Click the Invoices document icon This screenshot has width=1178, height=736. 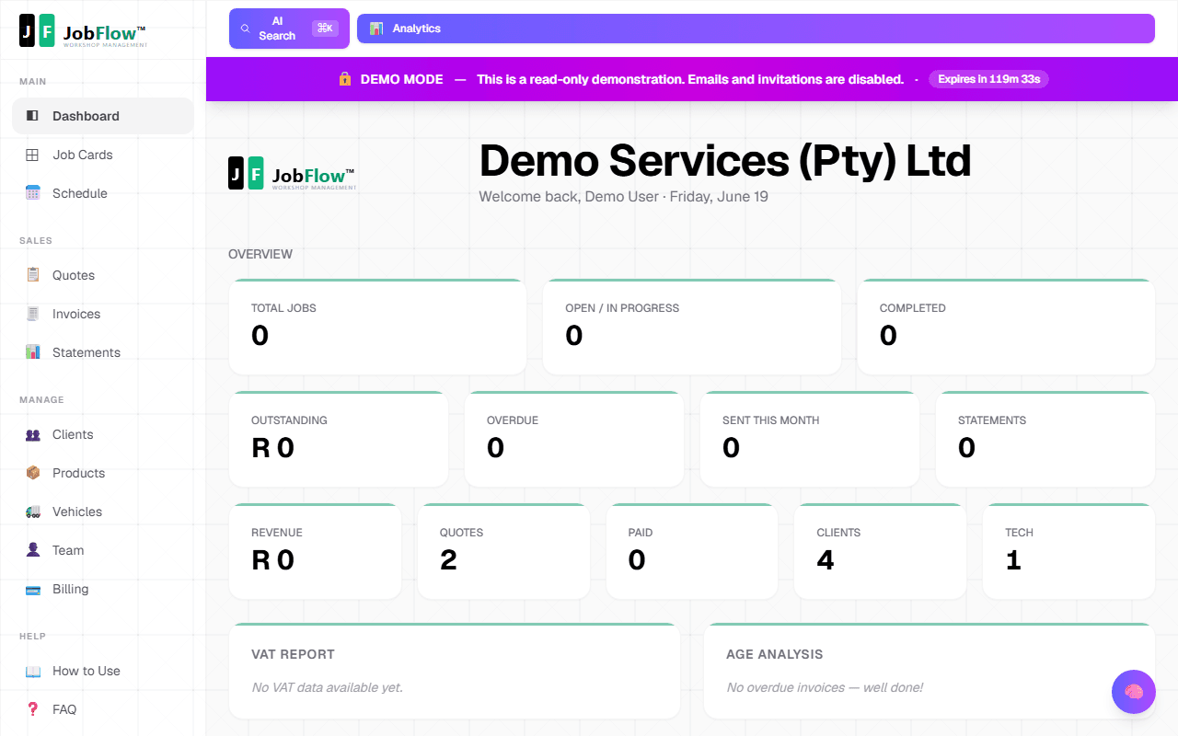coord(32,314)
